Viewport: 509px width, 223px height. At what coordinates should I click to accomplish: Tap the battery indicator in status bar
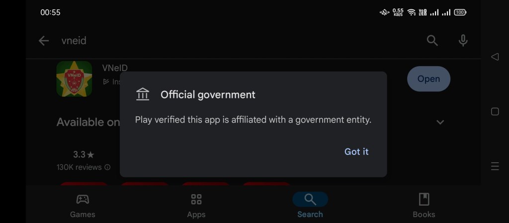460,12
